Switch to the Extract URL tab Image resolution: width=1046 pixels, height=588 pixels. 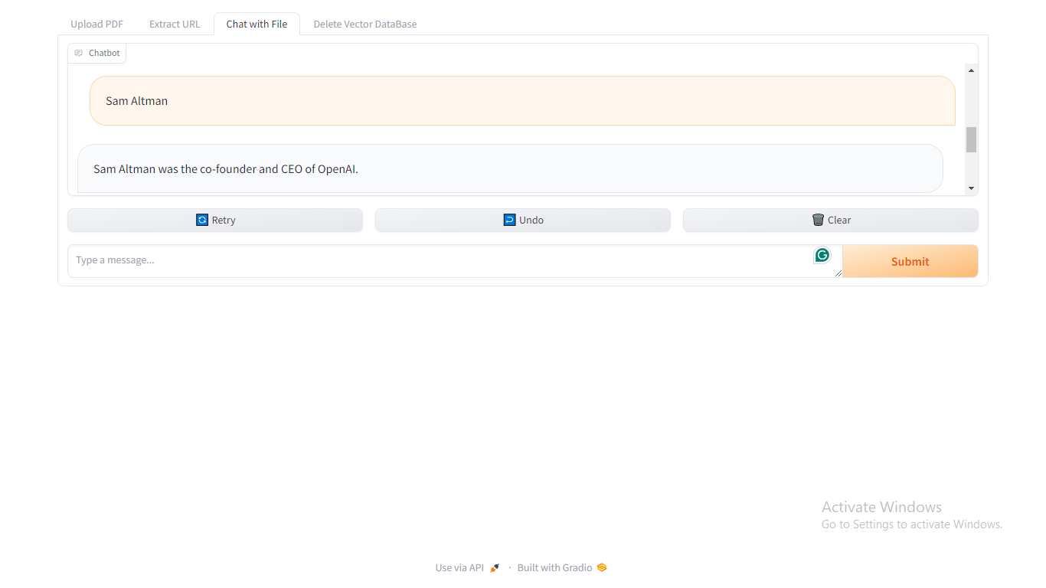tap(175, 24)
